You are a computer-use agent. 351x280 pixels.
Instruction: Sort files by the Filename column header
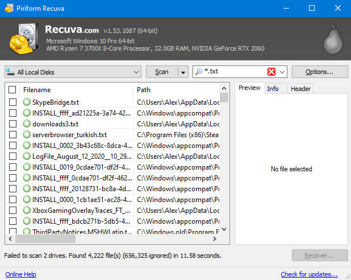77,90
